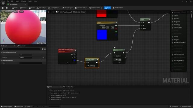Click the Clamp node comment bubble icon
193x108 pixels.
point(115,48)
